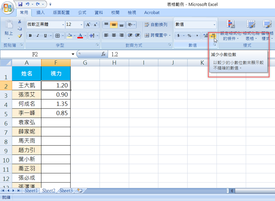
Task: Align cell text right
Action: (121, 35)
